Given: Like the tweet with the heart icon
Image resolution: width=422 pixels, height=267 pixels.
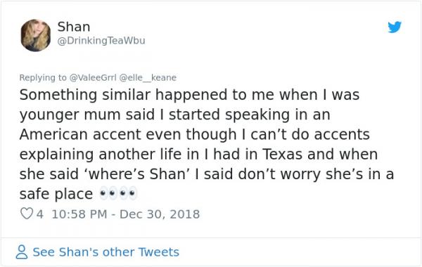Looking at the screenshot, I should [x=27, y=214].
